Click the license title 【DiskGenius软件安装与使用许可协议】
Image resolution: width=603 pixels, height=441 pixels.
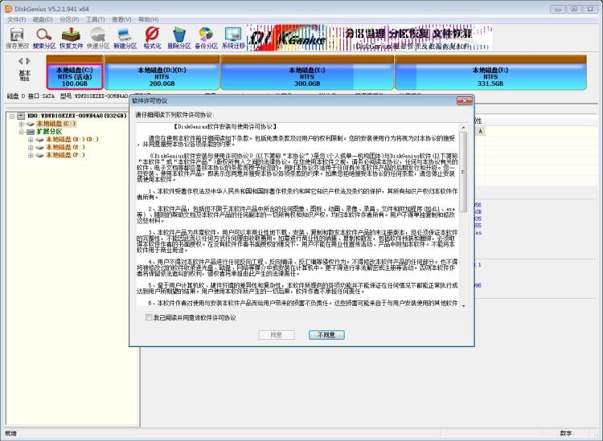pyautogui.click(x=225, y=126)
